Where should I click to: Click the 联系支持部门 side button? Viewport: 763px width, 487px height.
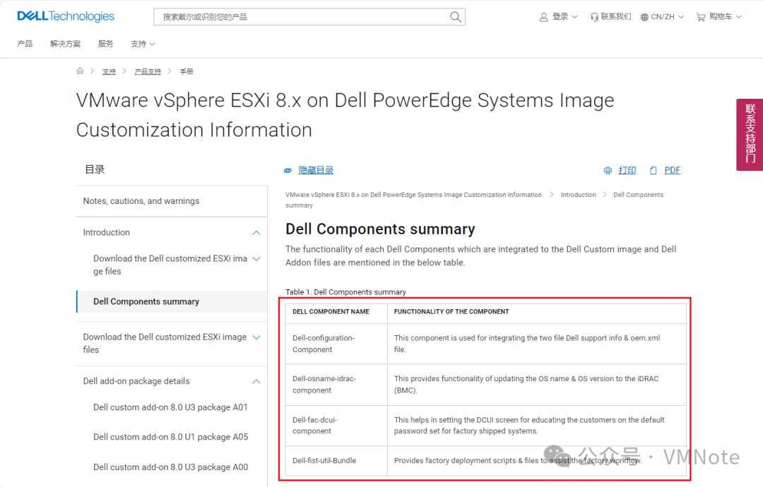[x=750, y=134]
